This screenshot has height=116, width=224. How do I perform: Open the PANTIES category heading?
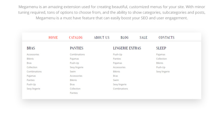pyautogui.click(x=77, y=48)
